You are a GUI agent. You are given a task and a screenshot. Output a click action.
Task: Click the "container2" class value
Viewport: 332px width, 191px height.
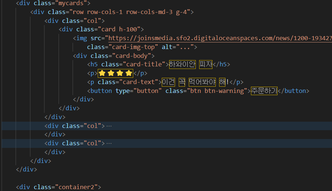tap(76, 187)
